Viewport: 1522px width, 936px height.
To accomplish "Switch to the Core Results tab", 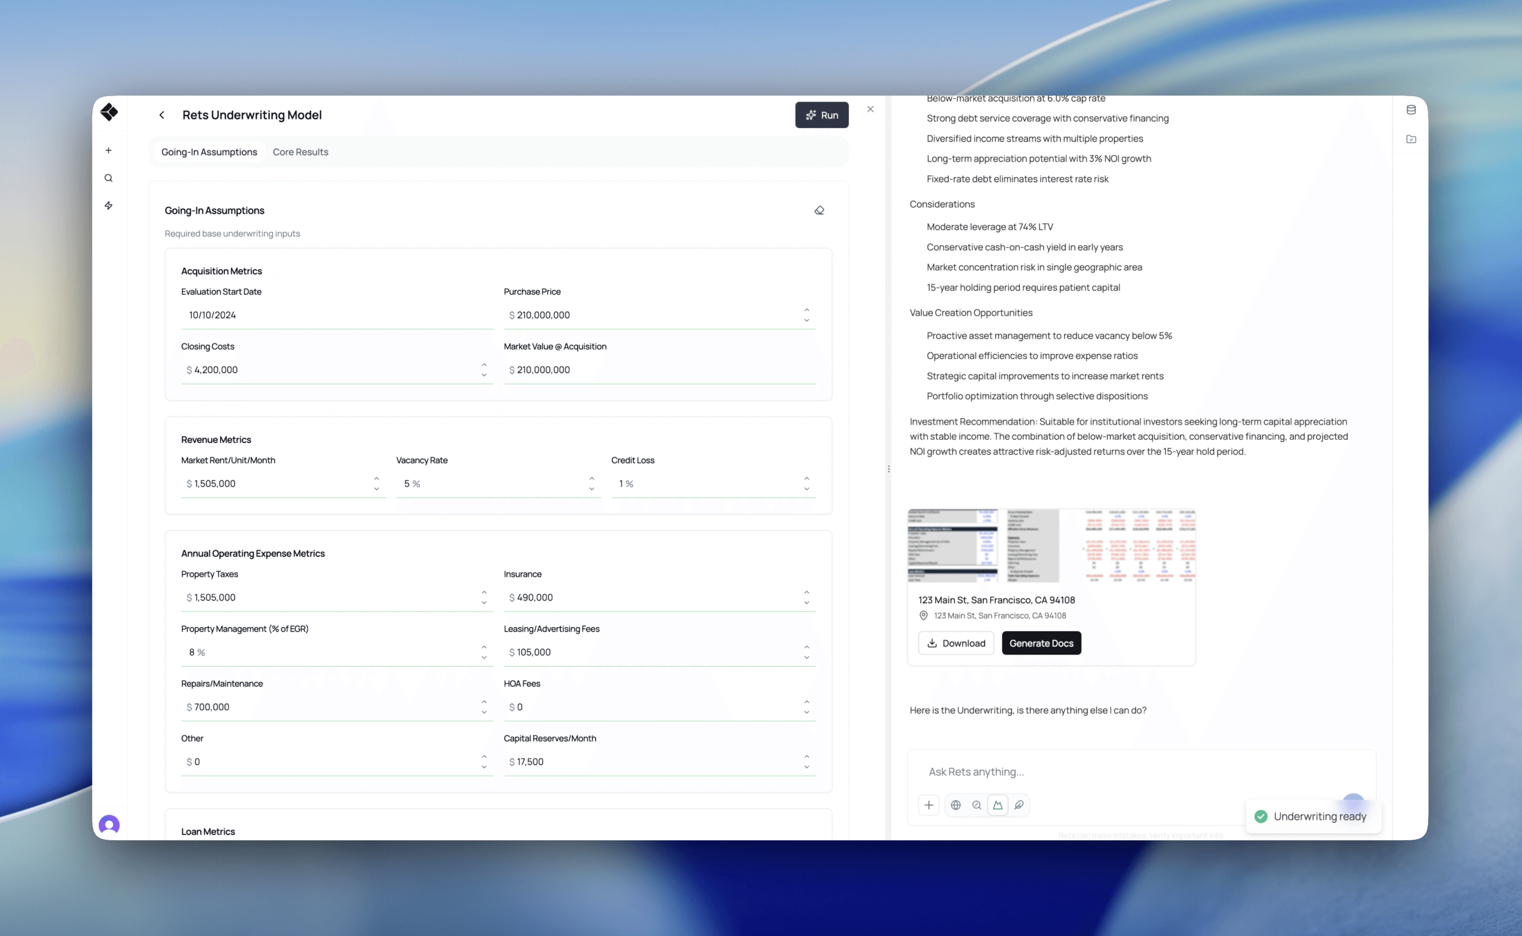I will click(x=300, y=152).
